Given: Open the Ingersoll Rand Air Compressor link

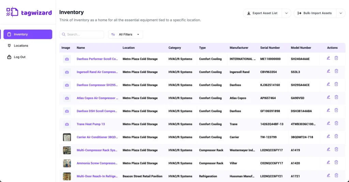Looking at the screenshot, I should pyautogui.click(x=97, y=72).
